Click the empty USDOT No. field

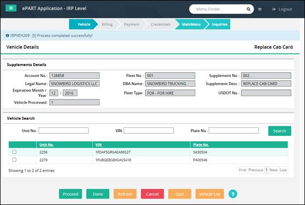[266, 93]
